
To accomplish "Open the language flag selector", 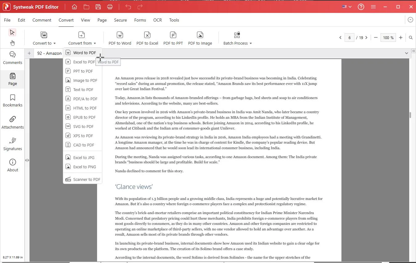I will pos(347,7).
